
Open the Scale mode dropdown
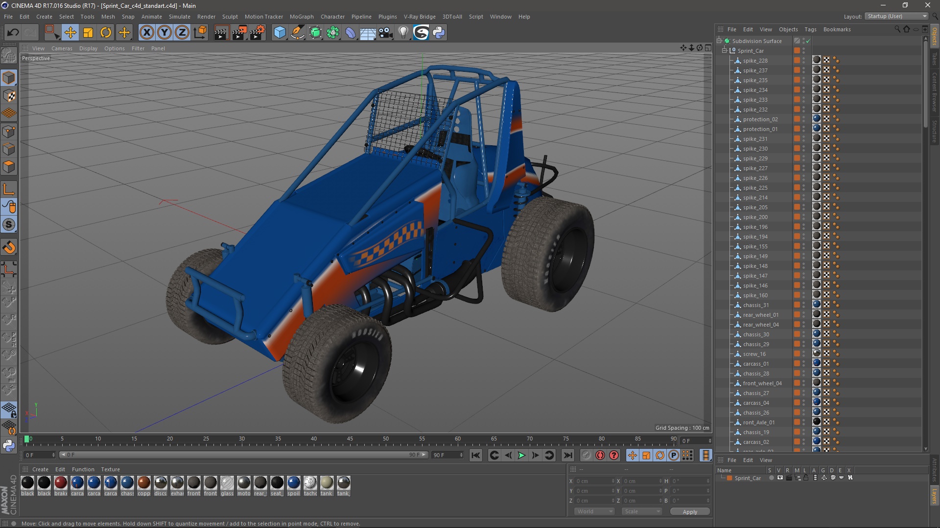point(641,511)
